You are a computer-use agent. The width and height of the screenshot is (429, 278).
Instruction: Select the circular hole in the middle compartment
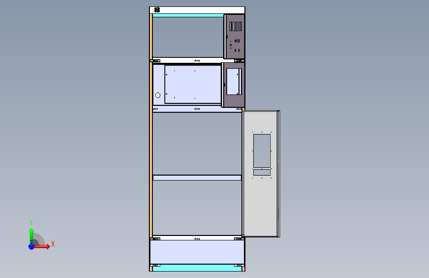pyautogui.click(x=158, y=95)
